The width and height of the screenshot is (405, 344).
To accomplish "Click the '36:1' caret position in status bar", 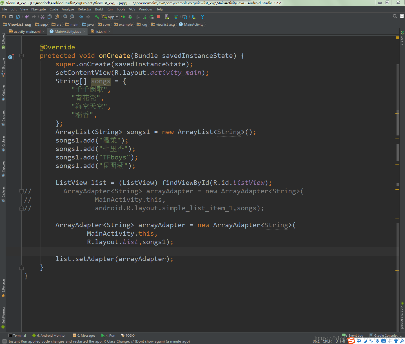I will click(x=316, y=341).
